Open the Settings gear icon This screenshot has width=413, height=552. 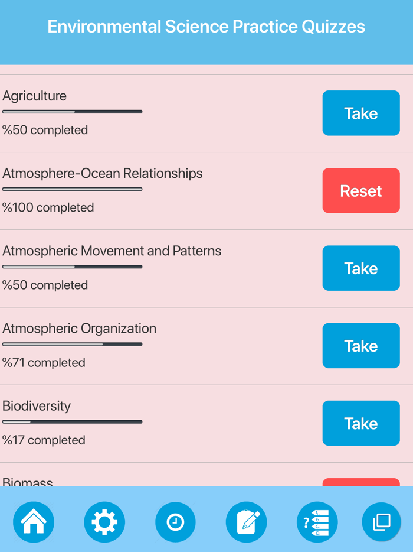[104, 522]
